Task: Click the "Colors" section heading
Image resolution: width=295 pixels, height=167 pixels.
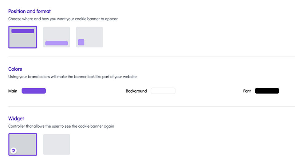Action: [x=15, y=69]
